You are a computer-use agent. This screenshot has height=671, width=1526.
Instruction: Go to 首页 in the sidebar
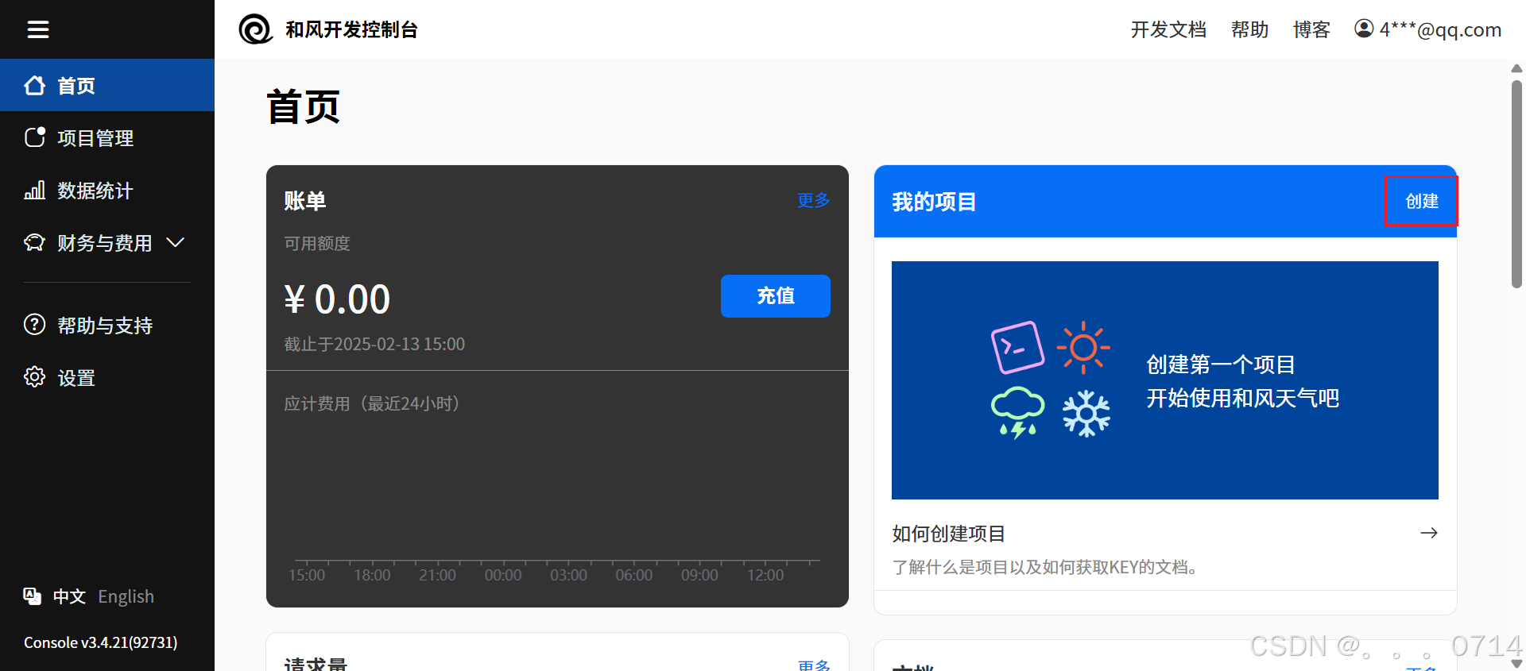point(107,85)
